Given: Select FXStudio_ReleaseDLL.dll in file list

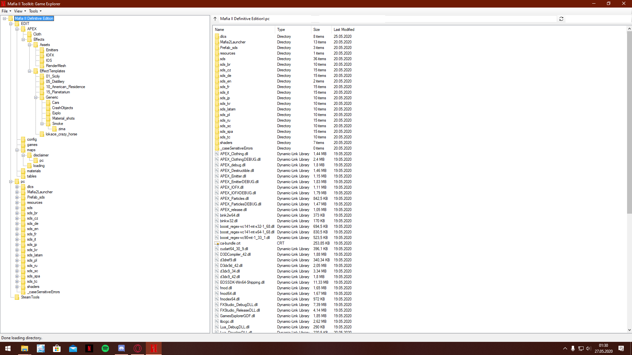Looking at the screenshot, I should (x=285, y=310).
